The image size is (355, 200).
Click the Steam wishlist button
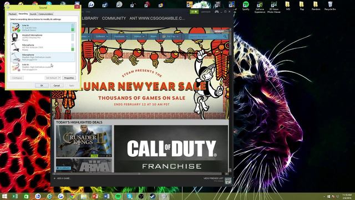click(219, 31)
